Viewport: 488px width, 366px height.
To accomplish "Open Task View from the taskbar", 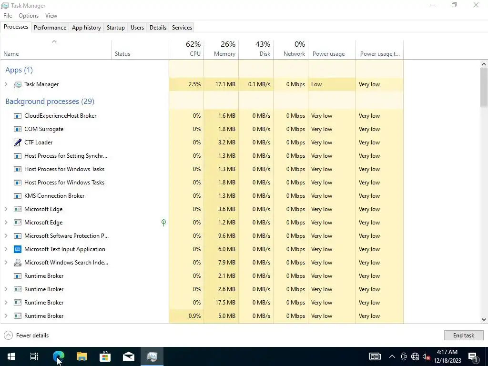I will pos(34,356).
